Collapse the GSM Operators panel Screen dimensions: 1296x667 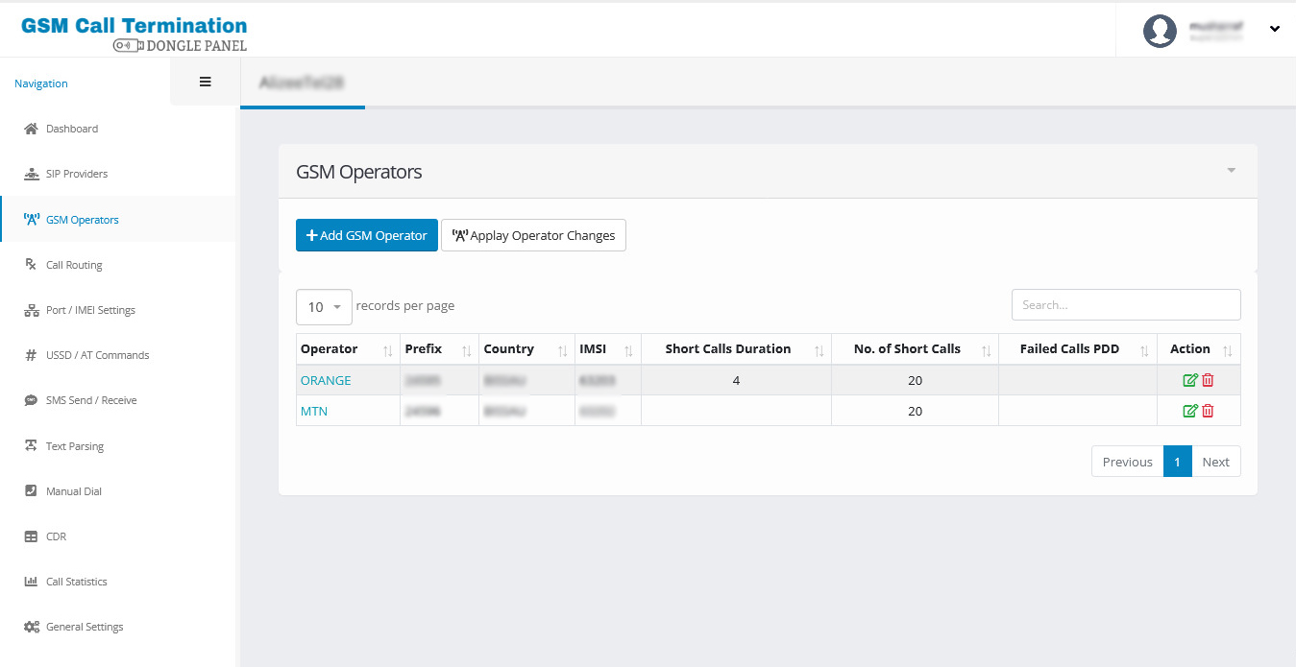coord(1232,171)
